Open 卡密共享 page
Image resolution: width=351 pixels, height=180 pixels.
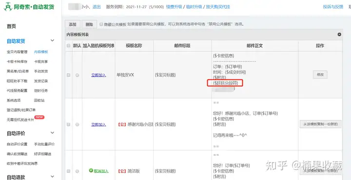41,61
